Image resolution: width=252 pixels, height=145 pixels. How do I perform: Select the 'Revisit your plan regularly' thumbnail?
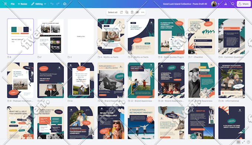tap(111, 123)
